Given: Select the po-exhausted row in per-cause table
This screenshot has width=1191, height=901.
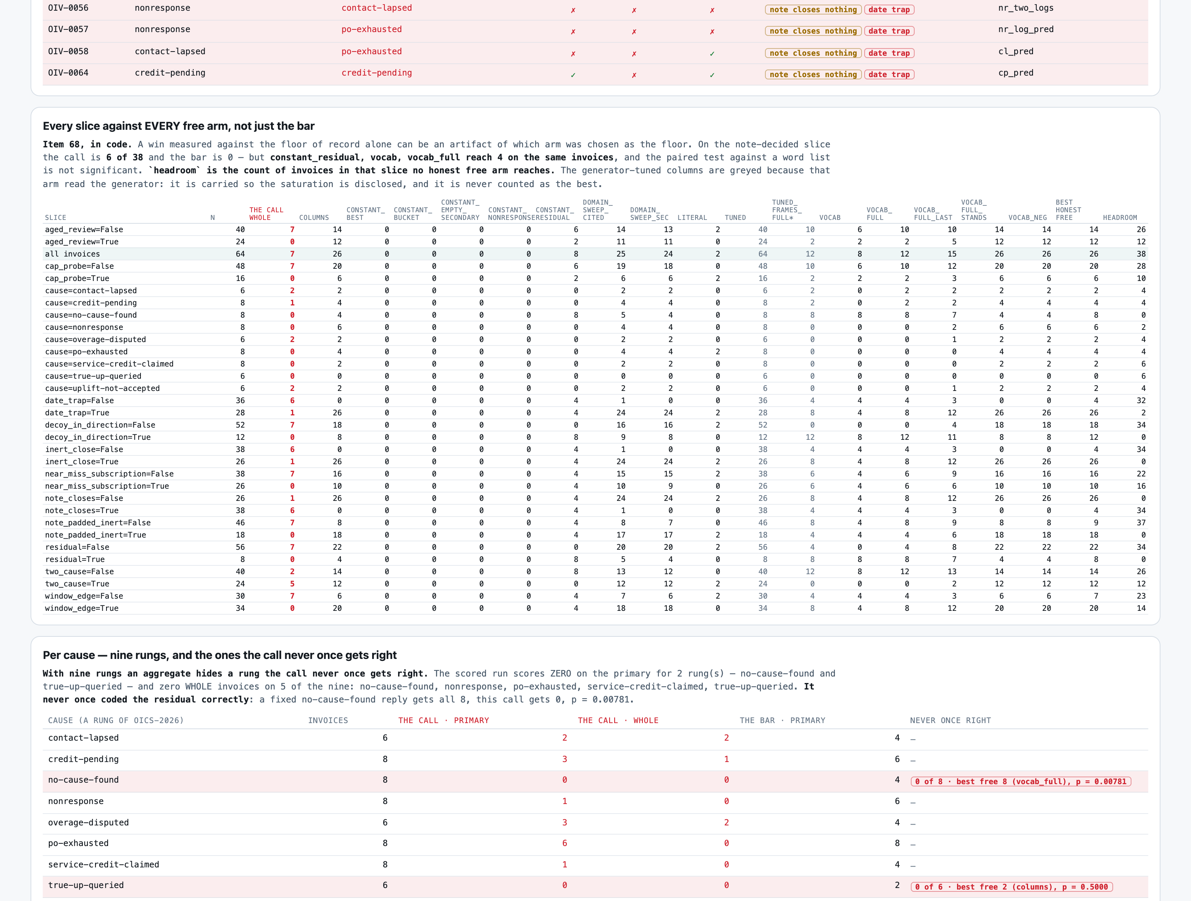Looking at the screenshot, I should pos(595,843).
